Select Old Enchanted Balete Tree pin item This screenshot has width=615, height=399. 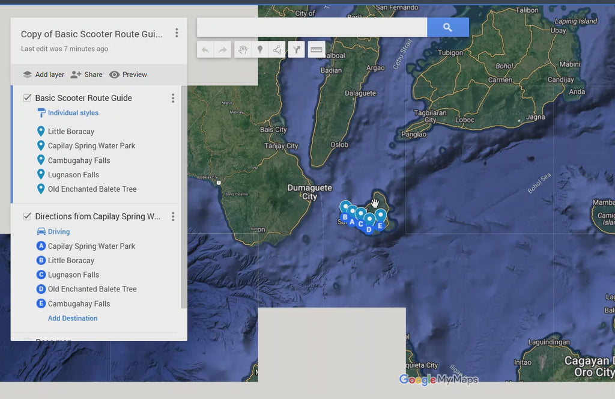[92, 189]
